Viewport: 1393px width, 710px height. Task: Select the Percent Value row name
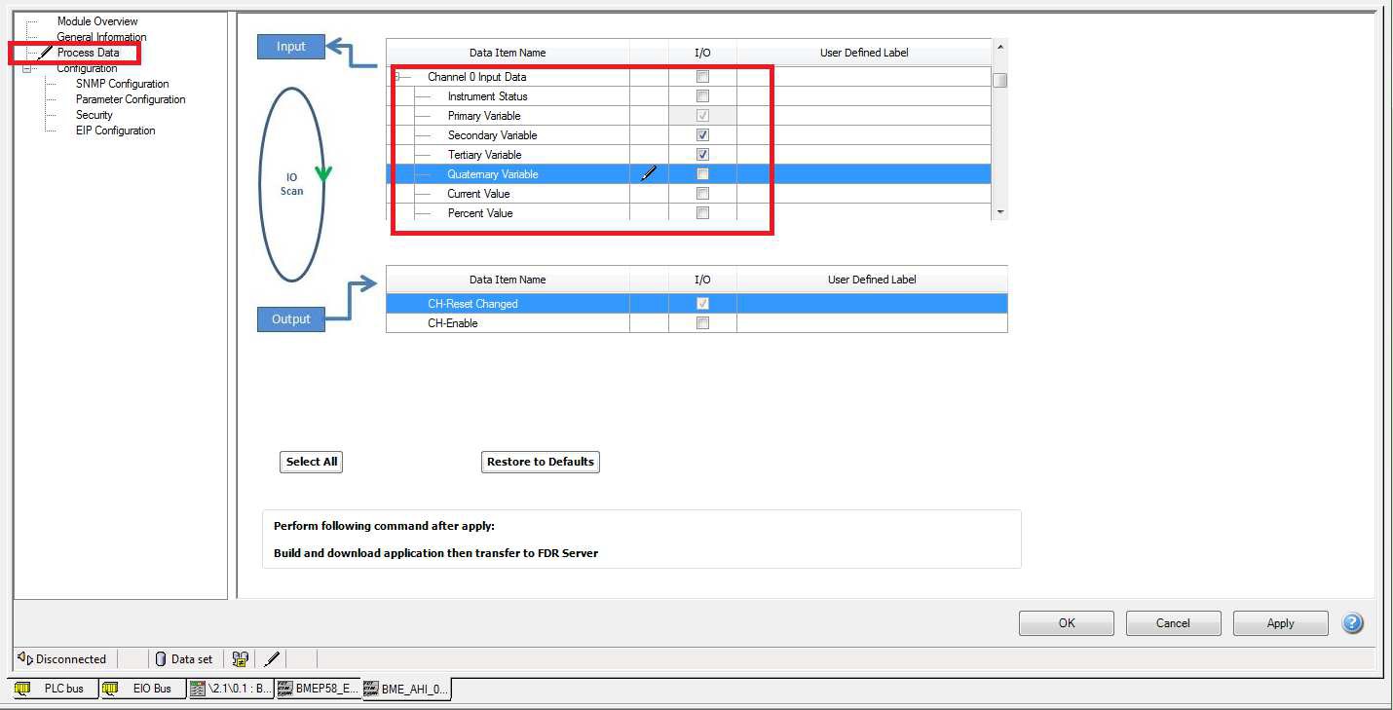(480, 213)
